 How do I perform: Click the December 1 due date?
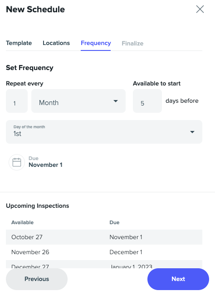(126, 252)
